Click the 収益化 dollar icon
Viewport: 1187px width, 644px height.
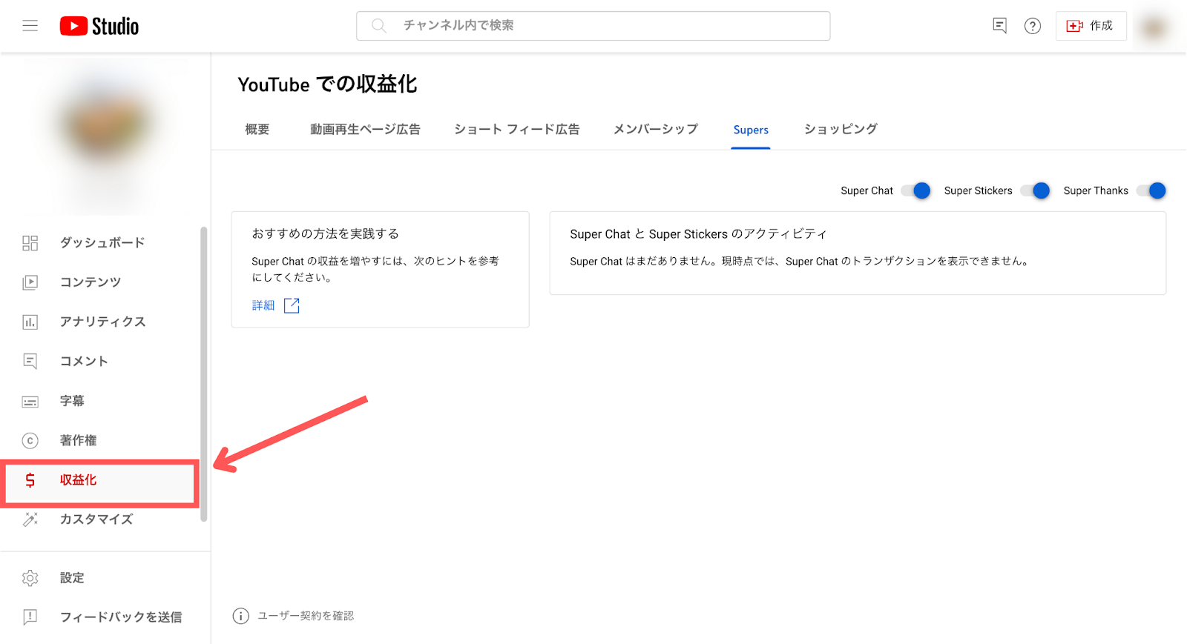point(30,480)
